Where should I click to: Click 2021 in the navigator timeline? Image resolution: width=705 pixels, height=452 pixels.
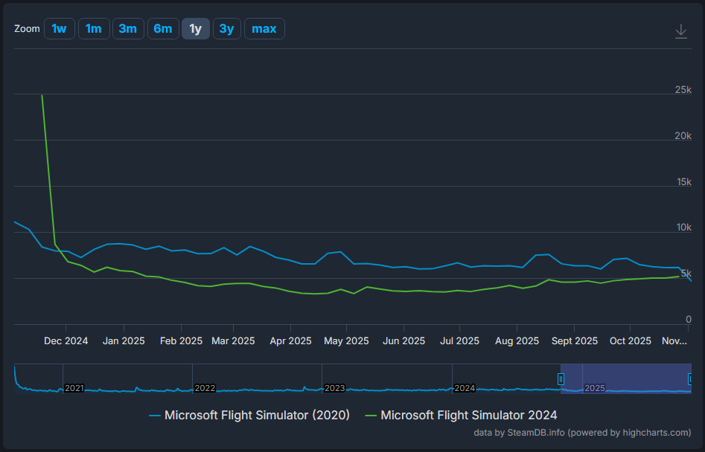[74, 388]
